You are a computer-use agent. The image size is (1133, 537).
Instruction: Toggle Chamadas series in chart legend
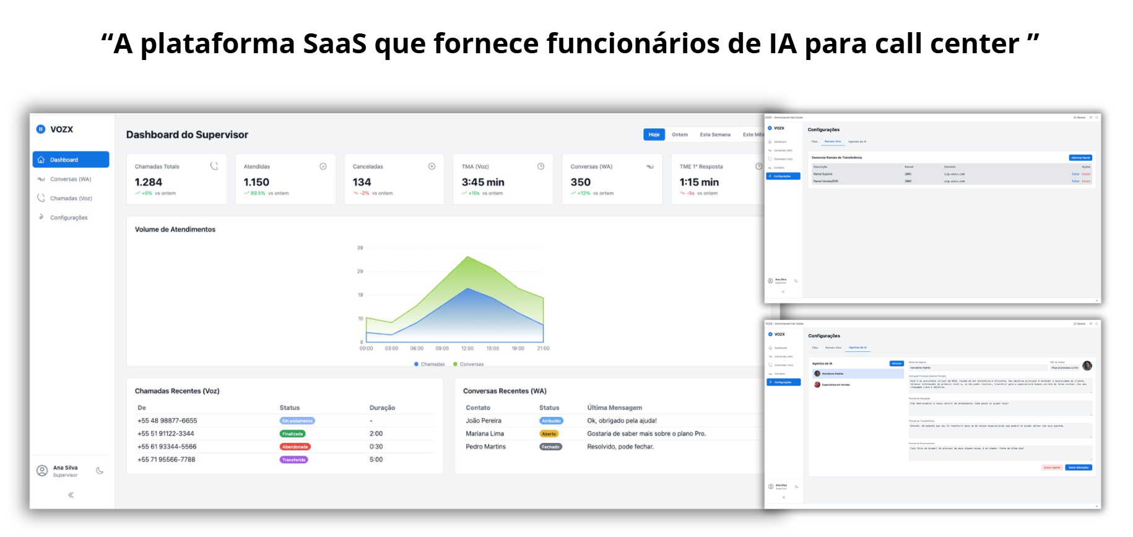pyautogui.click(x=430, y=364)
